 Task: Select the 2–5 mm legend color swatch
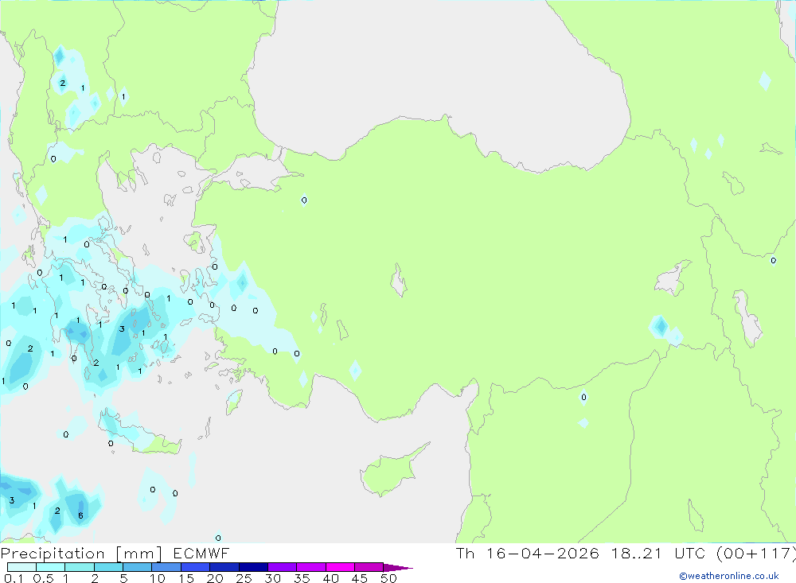pos(108,567)
